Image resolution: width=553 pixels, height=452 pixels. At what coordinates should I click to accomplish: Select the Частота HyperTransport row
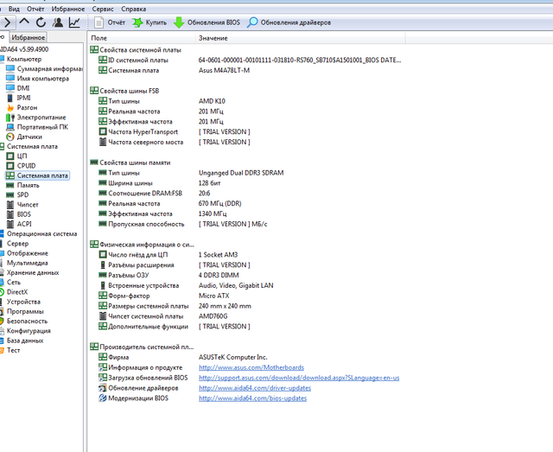175,131
